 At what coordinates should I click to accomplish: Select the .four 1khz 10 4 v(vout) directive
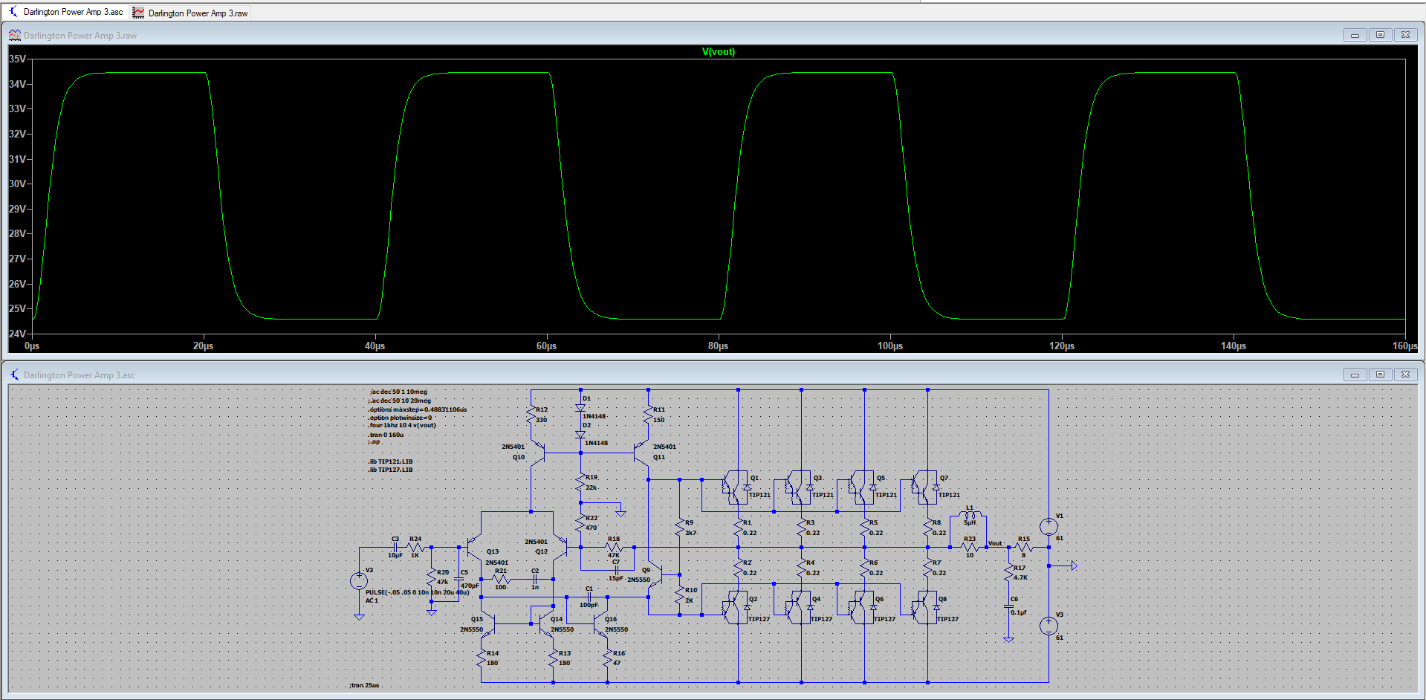click(402, 425)
